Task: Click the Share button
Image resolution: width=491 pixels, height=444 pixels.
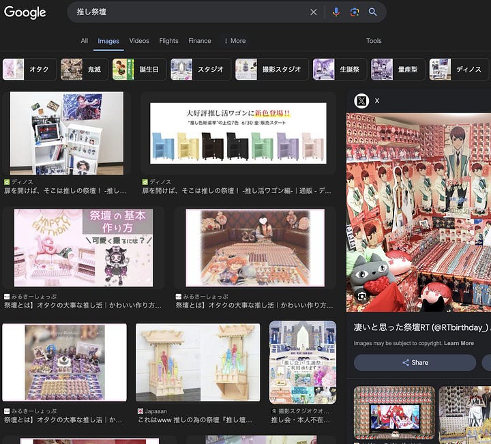Action: [415, 363]
